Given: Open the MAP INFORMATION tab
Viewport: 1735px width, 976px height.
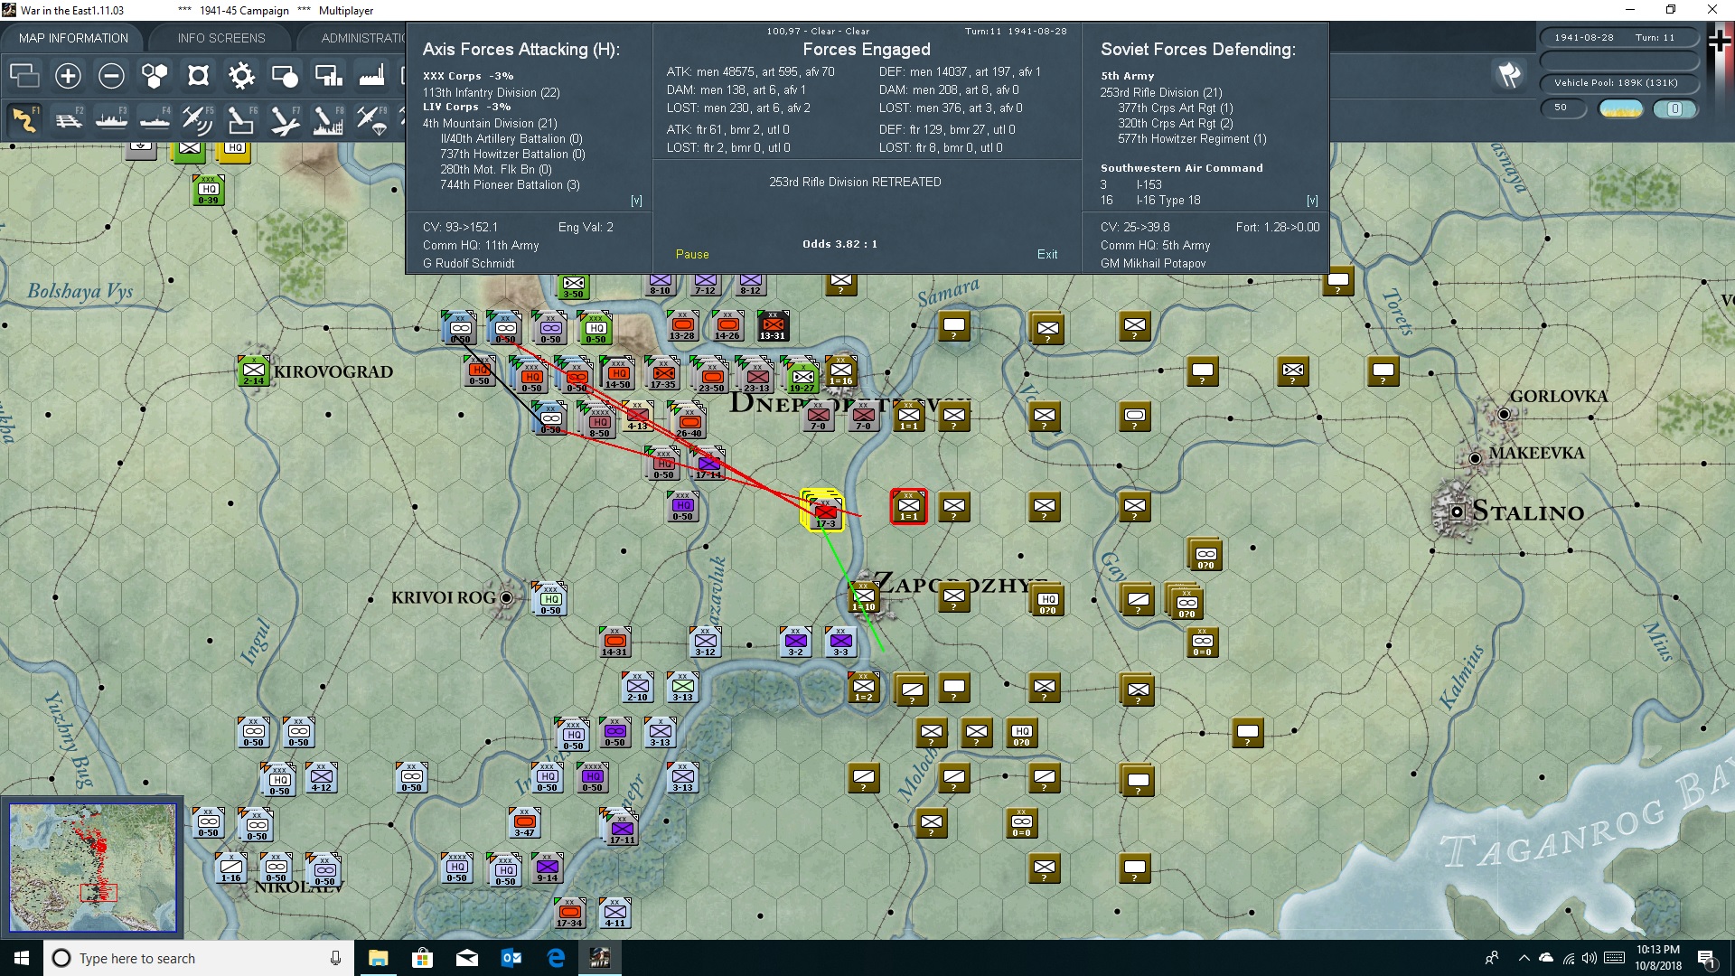Looking at the screenshot, I should (x=73, y=38).
